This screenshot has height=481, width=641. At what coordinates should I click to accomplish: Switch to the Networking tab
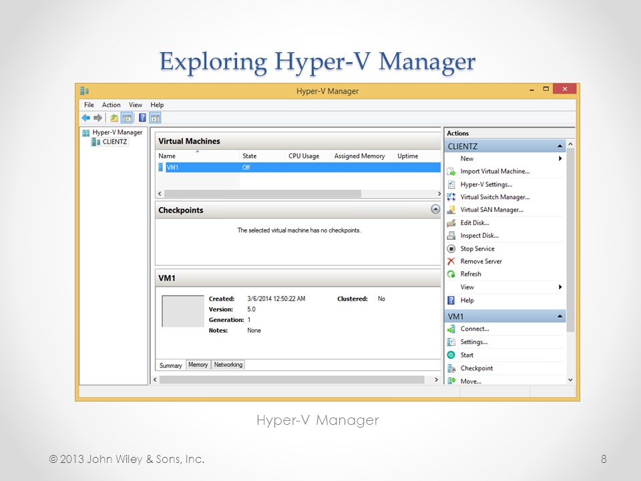point(228,365)
